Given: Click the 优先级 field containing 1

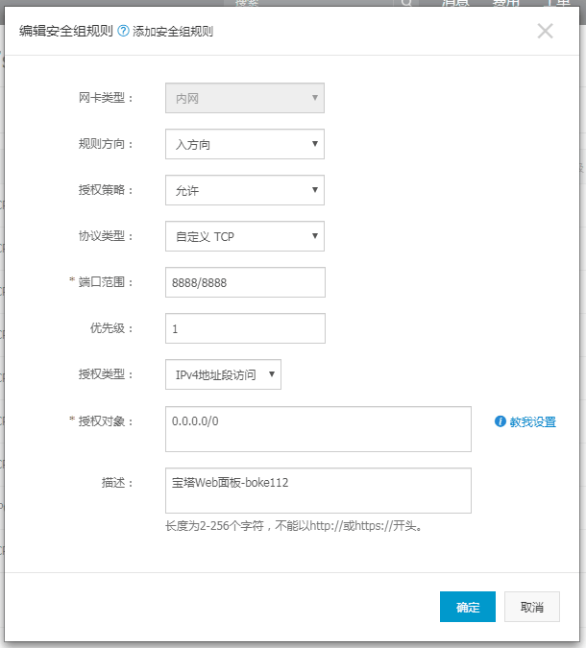Looking at the screenshot, I should (245, 328).
